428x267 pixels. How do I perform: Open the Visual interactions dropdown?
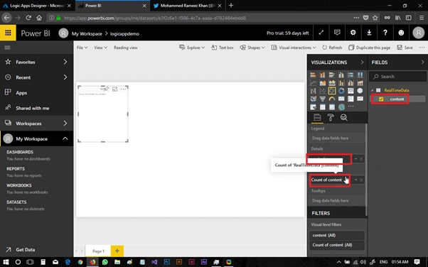[294, 48]
